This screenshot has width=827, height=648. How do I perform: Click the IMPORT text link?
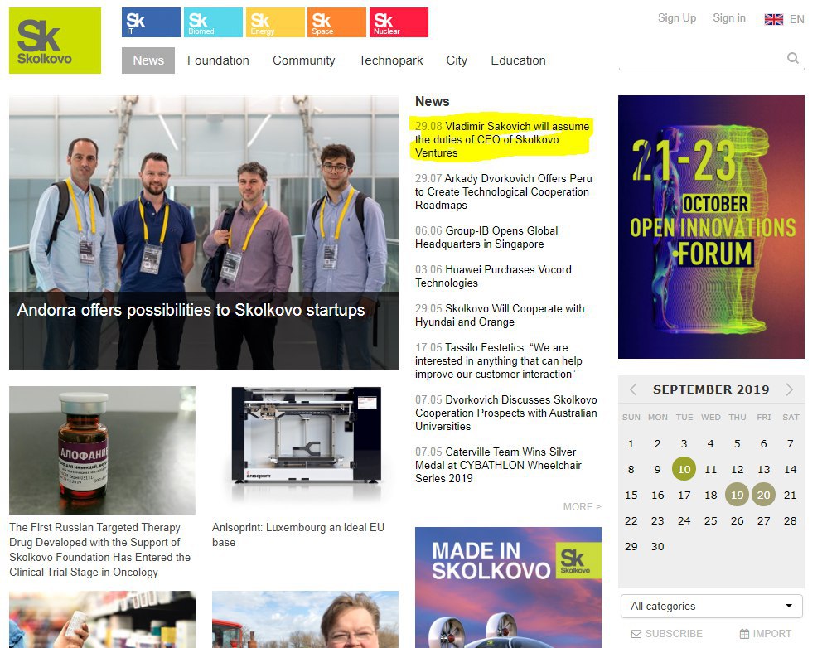click(772, 634)
